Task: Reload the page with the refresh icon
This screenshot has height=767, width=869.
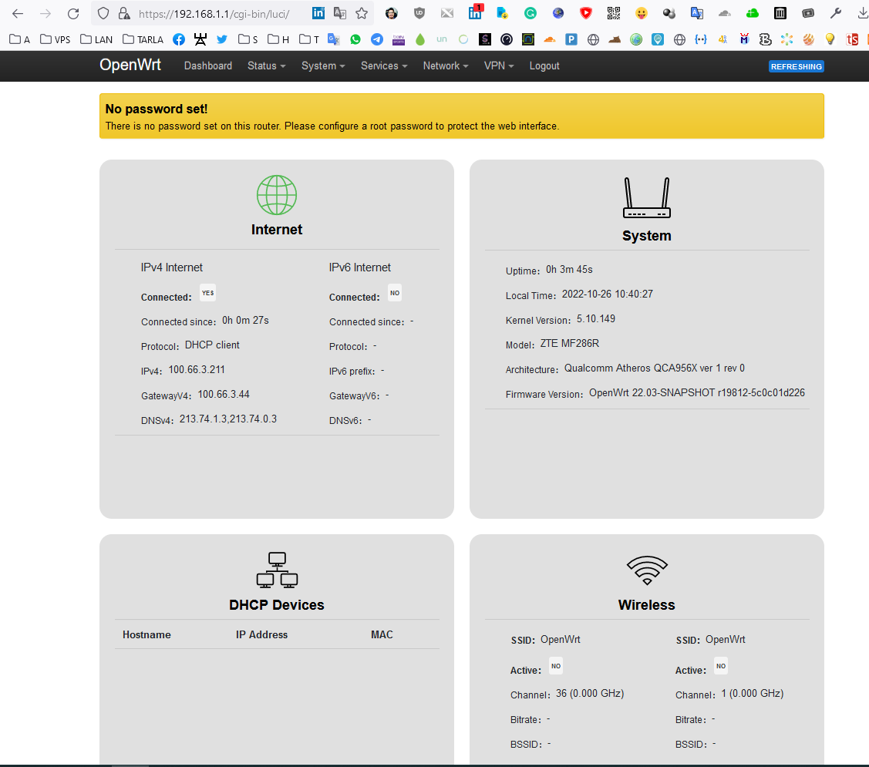Action: [x=73, y=14]
